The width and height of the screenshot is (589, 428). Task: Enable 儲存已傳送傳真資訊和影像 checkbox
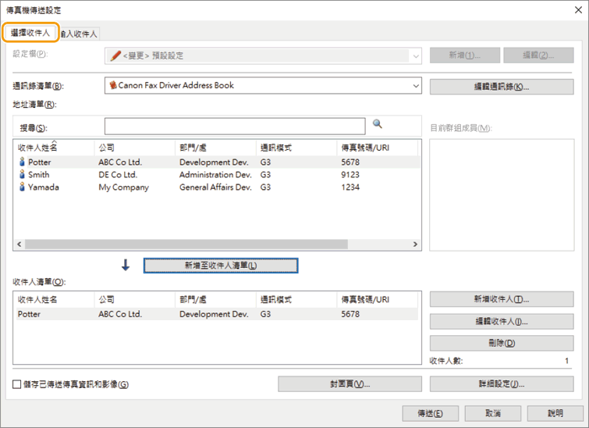[17, 384]
